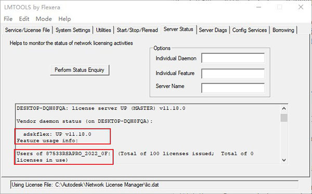The width and height of the screenshot is (312, 194).
Task: Open the Borrowing tab
Action: pyautogui.click(x=283, y=30)
